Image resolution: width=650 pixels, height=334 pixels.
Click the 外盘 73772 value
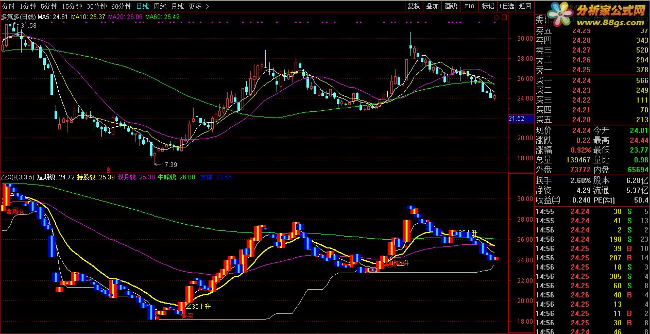(x=580, y=170)
